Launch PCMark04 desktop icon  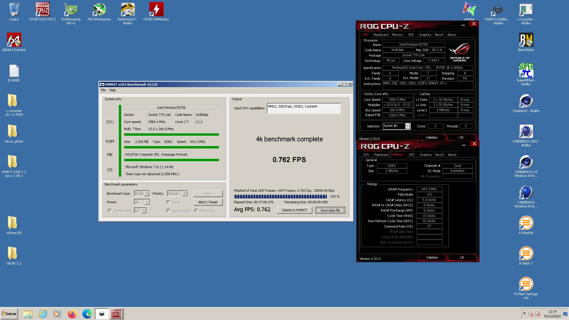click(526, 225)
